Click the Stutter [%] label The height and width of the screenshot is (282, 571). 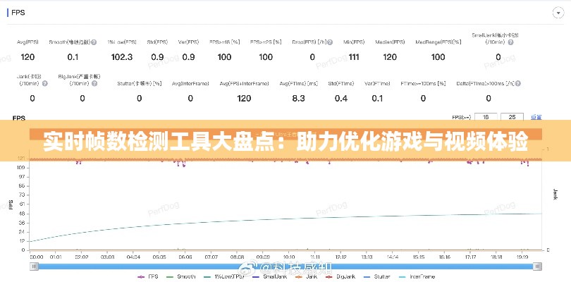tap(139, 83)
